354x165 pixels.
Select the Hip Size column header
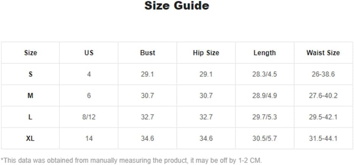point(206,53)
